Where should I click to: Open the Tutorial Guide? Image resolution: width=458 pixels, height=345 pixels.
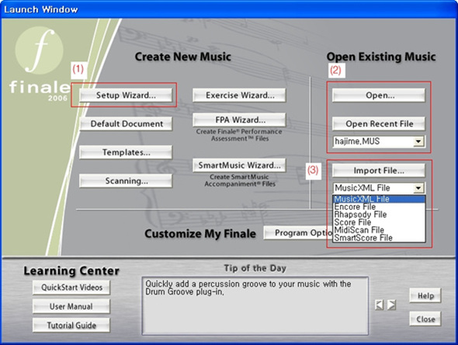click(x=71, y=326)
